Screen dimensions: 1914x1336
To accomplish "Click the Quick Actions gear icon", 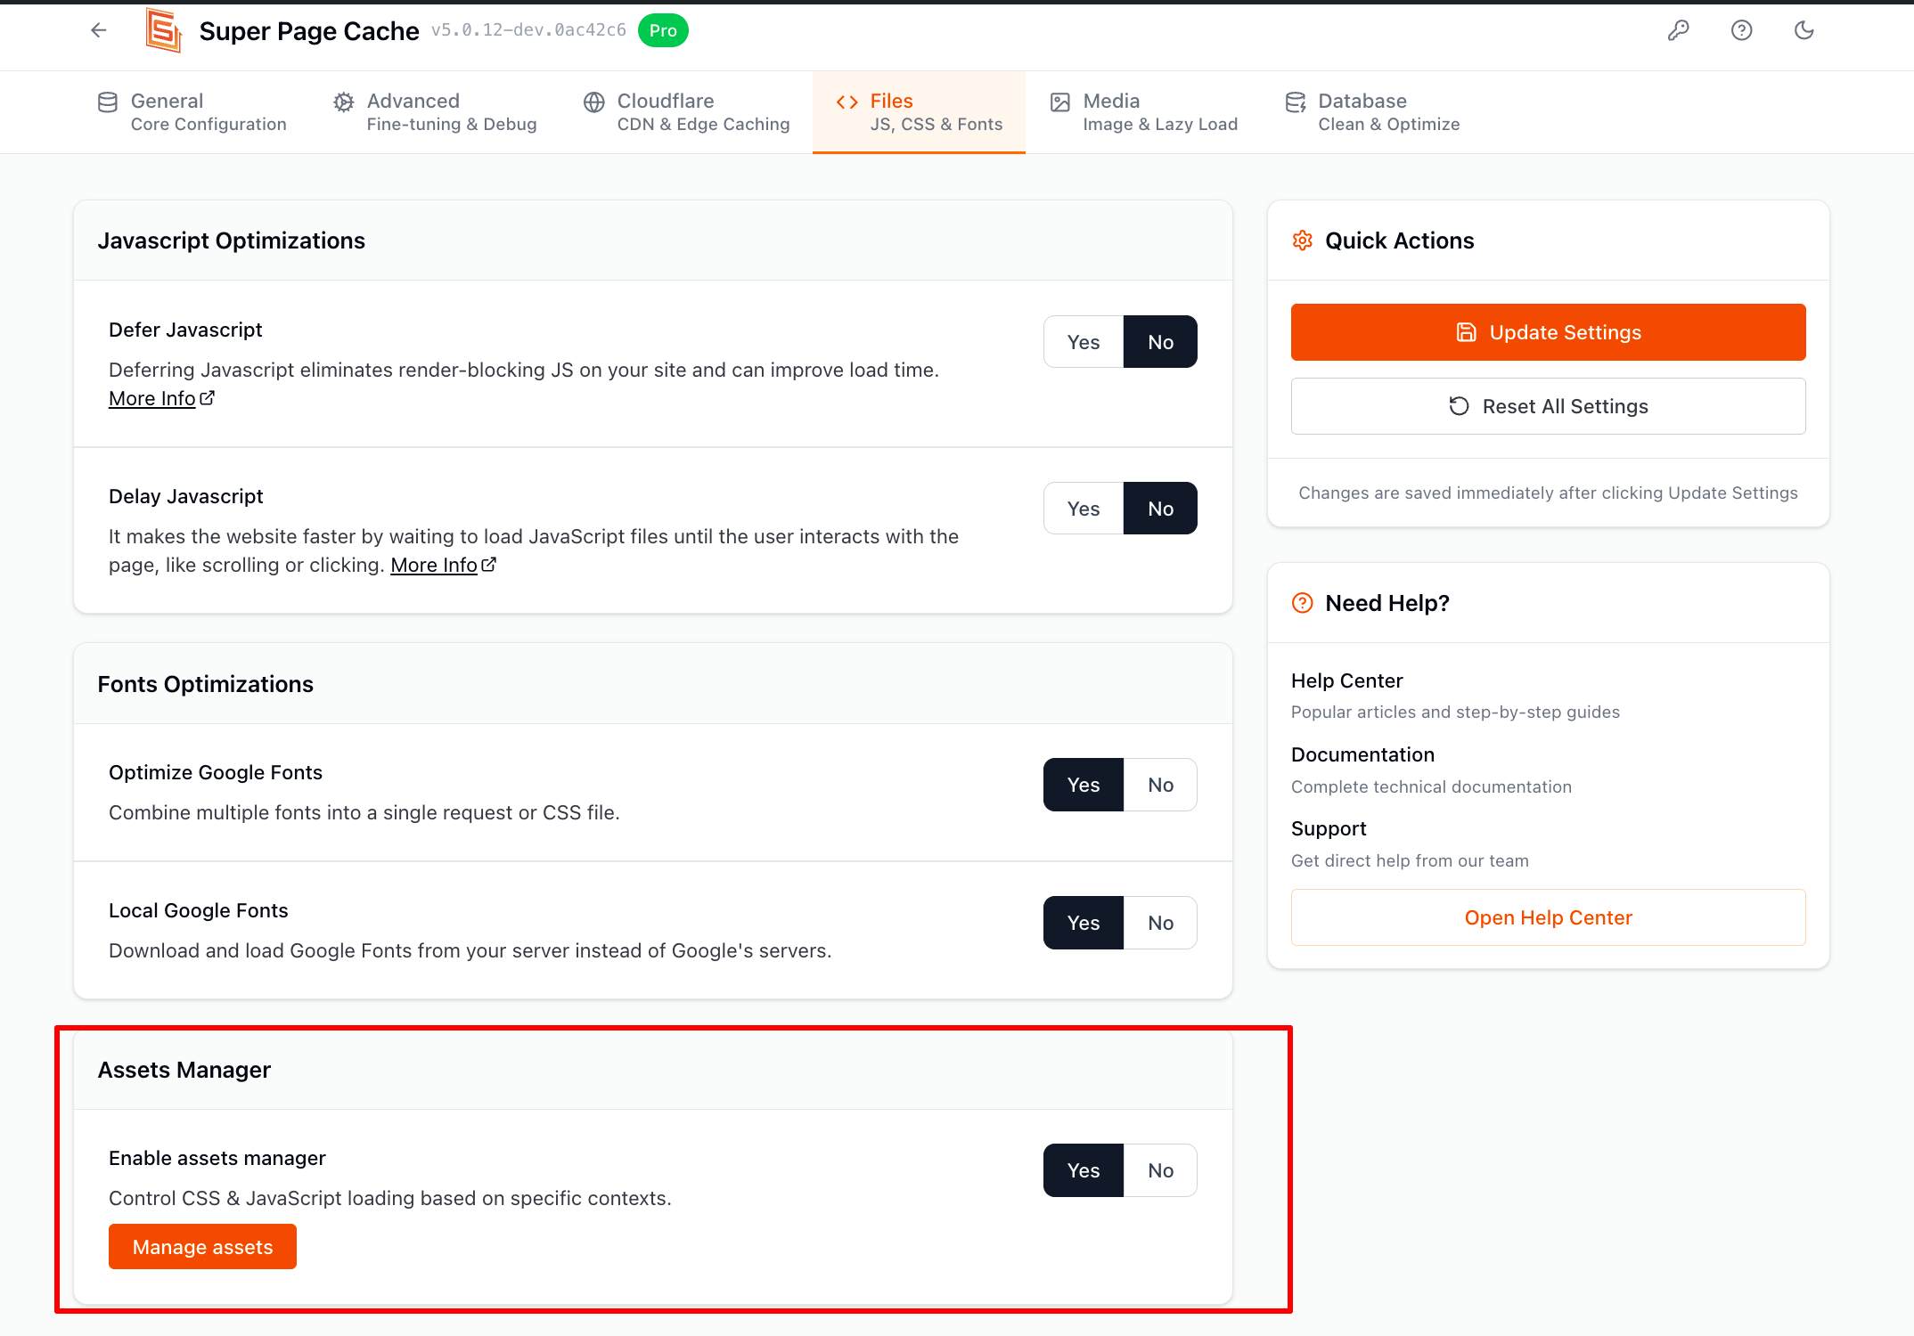I will click(x=1302, y=240).
